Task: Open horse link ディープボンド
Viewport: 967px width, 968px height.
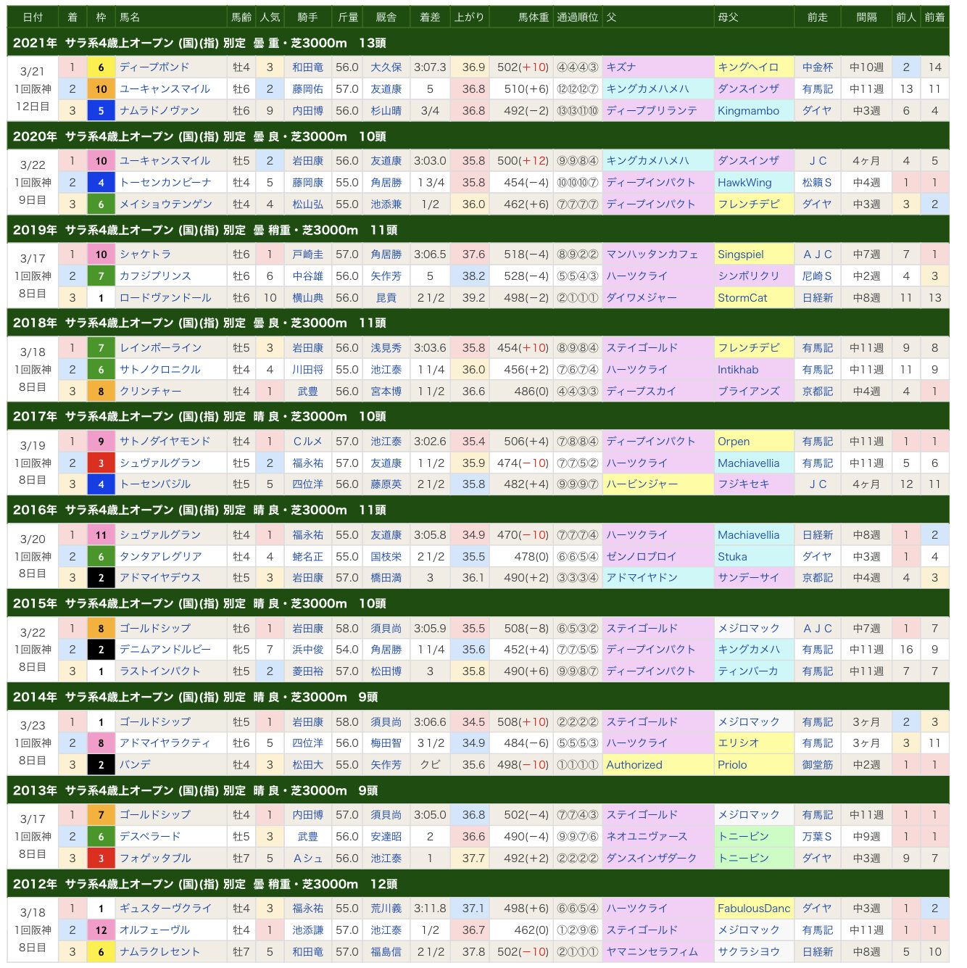Action: pyautogui.click(x=154, y=67)
